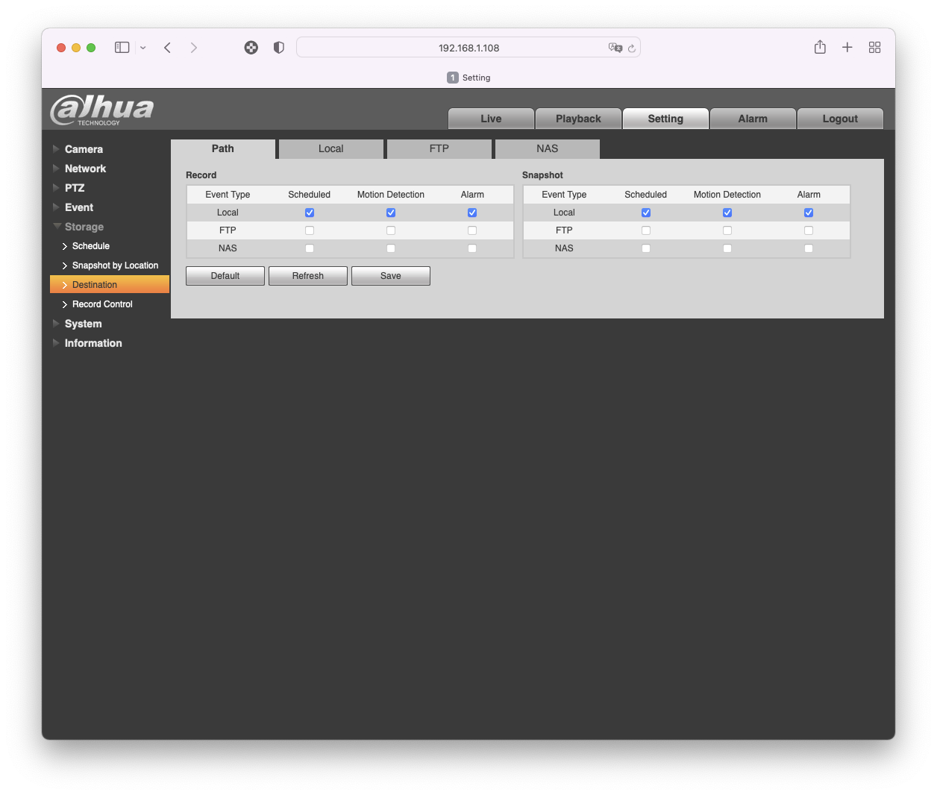Open the Live view tab
Screen dimensions: 937x795
coord(491,119)
